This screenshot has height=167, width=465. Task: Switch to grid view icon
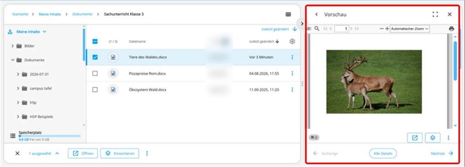[288, 14]
